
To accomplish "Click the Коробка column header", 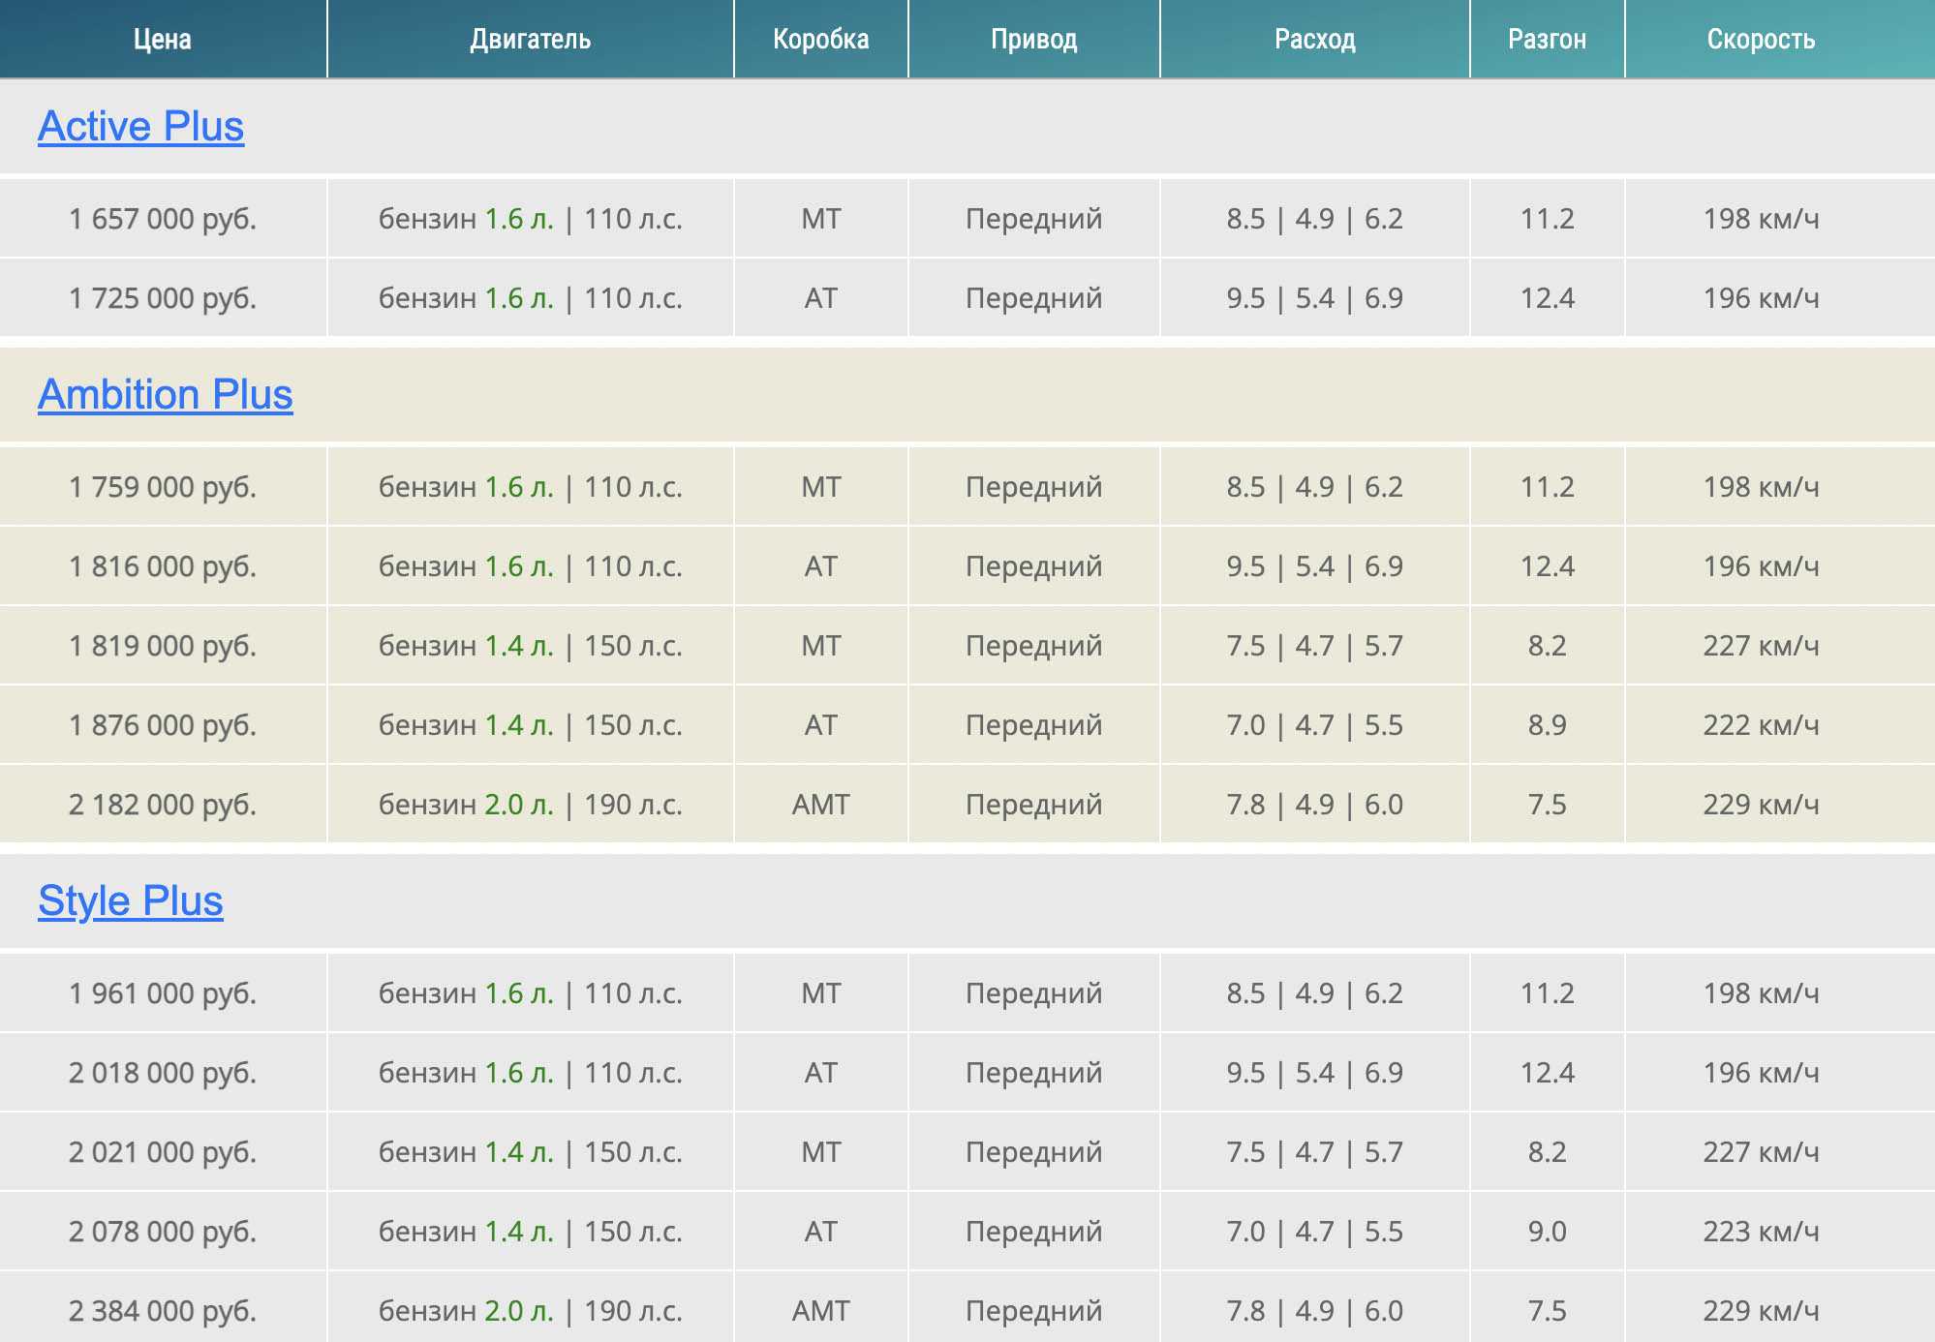I will click(820, 40).
